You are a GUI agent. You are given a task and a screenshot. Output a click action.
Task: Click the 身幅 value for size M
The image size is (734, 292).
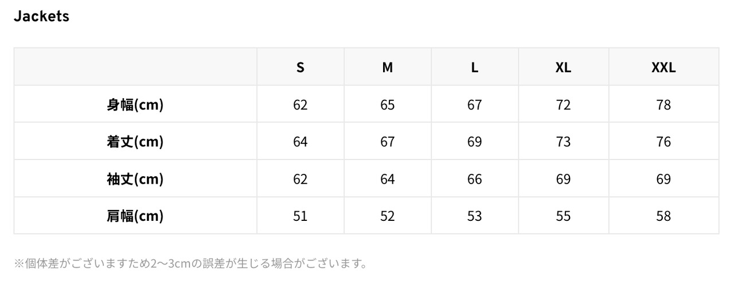(x=388, y=105)
